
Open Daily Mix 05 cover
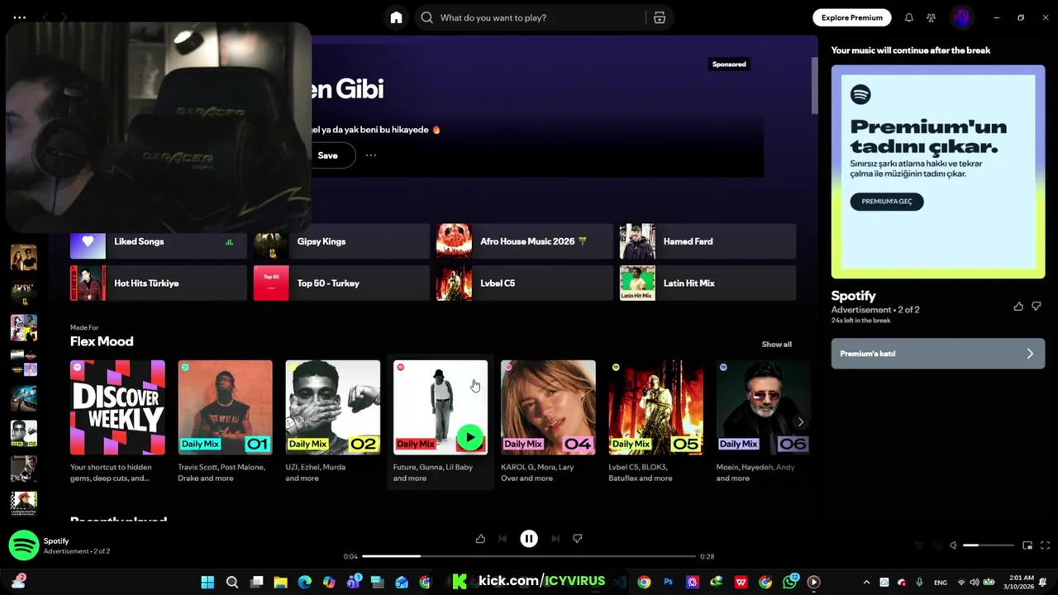656,407
